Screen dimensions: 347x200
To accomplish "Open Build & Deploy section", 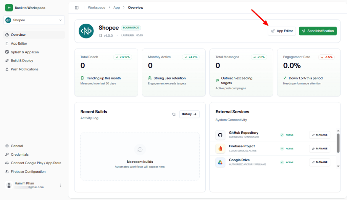I will point(34,60).
